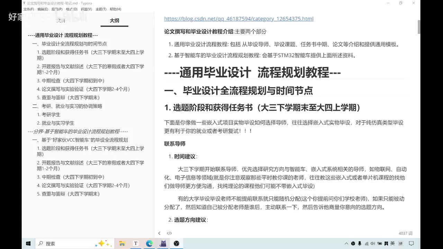
Task: Click the bold 论文撰写和毕业设计教程介绍 intro text
Action: tap(199, 31)
